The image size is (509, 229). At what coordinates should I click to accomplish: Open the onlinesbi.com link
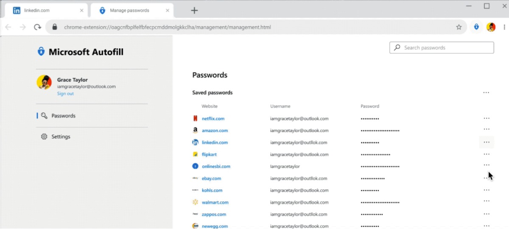pyautogui.click(x=216, y=166)
